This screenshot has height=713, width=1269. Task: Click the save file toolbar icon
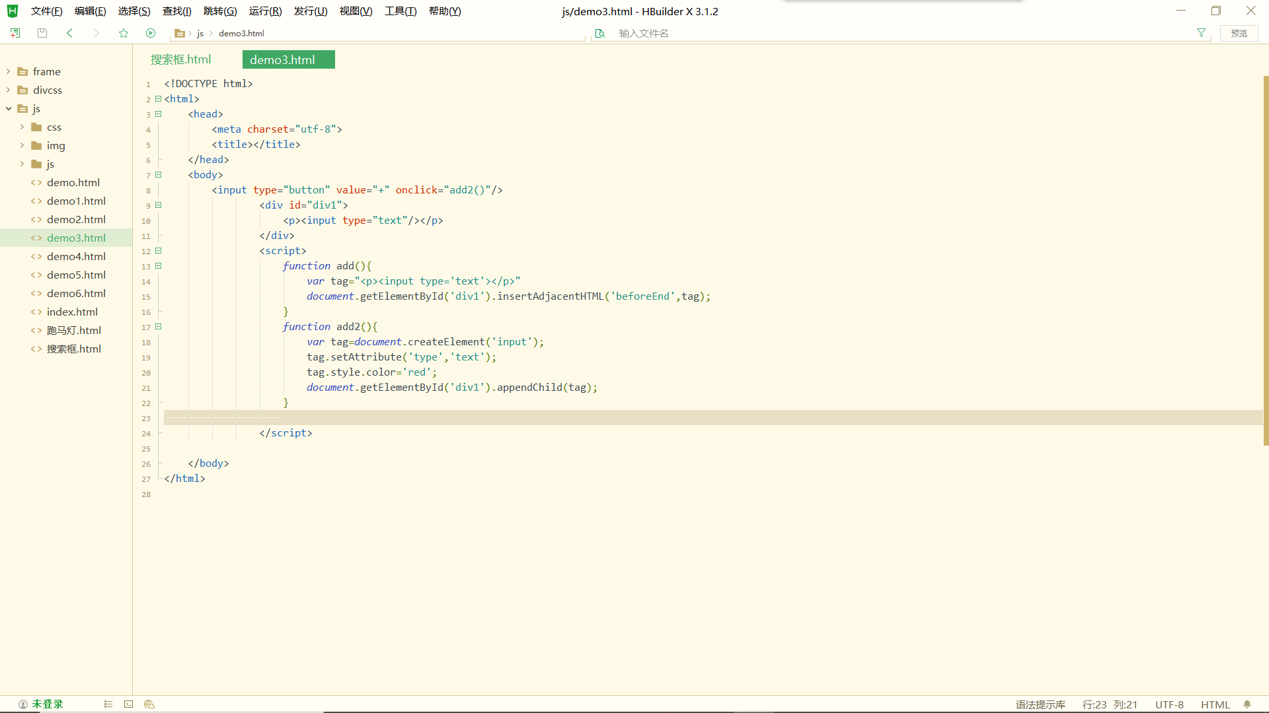pyautogui.click(x=42, y=33)
